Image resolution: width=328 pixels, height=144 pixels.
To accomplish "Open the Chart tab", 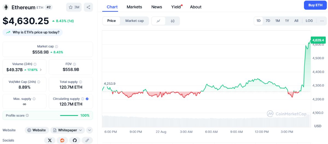I will (112, 7).
